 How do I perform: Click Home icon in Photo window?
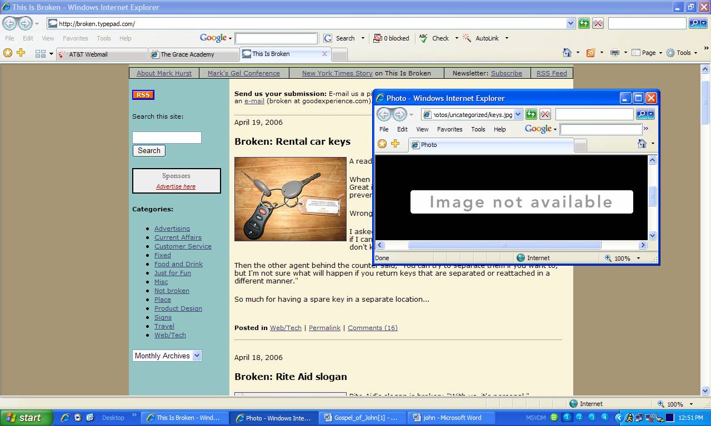(642, 144)
